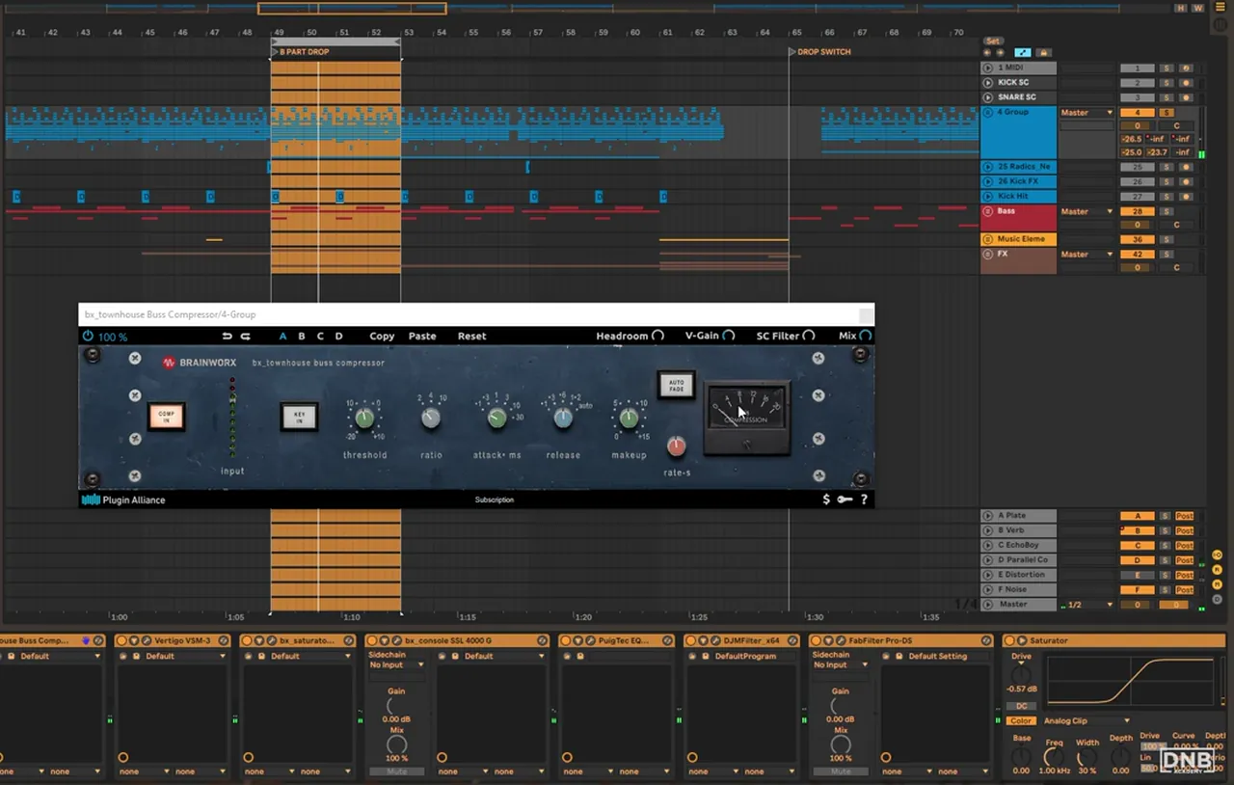
Task: Unfold the Music Eleme group track
Action: [988, 239]
